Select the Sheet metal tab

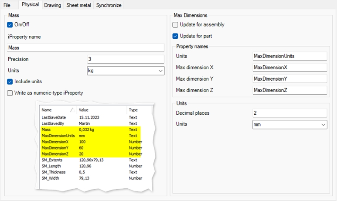point(79,5)
